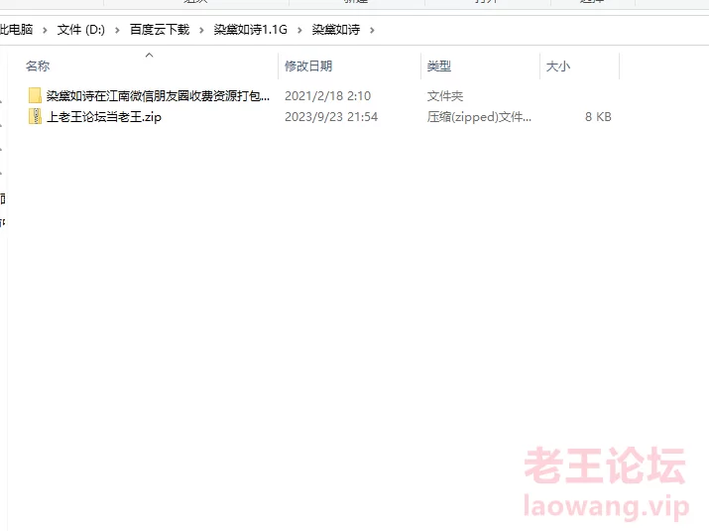Click 染黛如诗 breadcrumb segment

click(336, 30)
